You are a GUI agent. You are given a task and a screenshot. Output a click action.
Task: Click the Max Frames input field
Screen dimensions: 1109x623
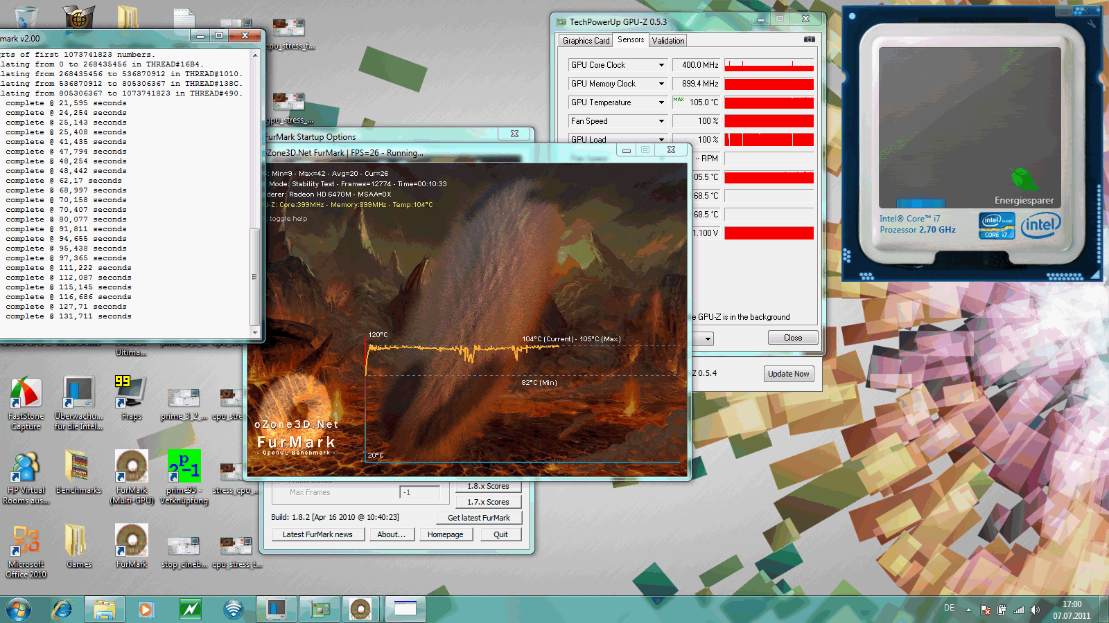420,492
